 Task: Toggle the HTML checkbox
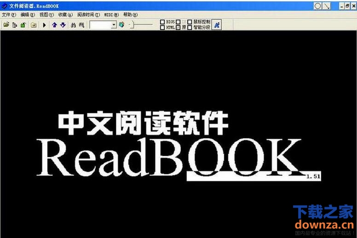(x=162, y=28)
